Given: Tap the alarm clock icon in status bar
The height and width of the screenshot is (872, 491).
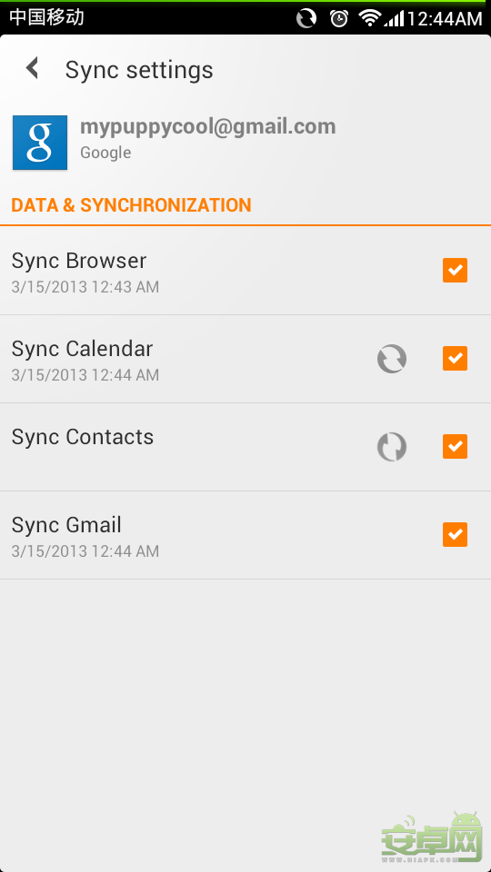Looking at the screenshot, I should [339, 18].
